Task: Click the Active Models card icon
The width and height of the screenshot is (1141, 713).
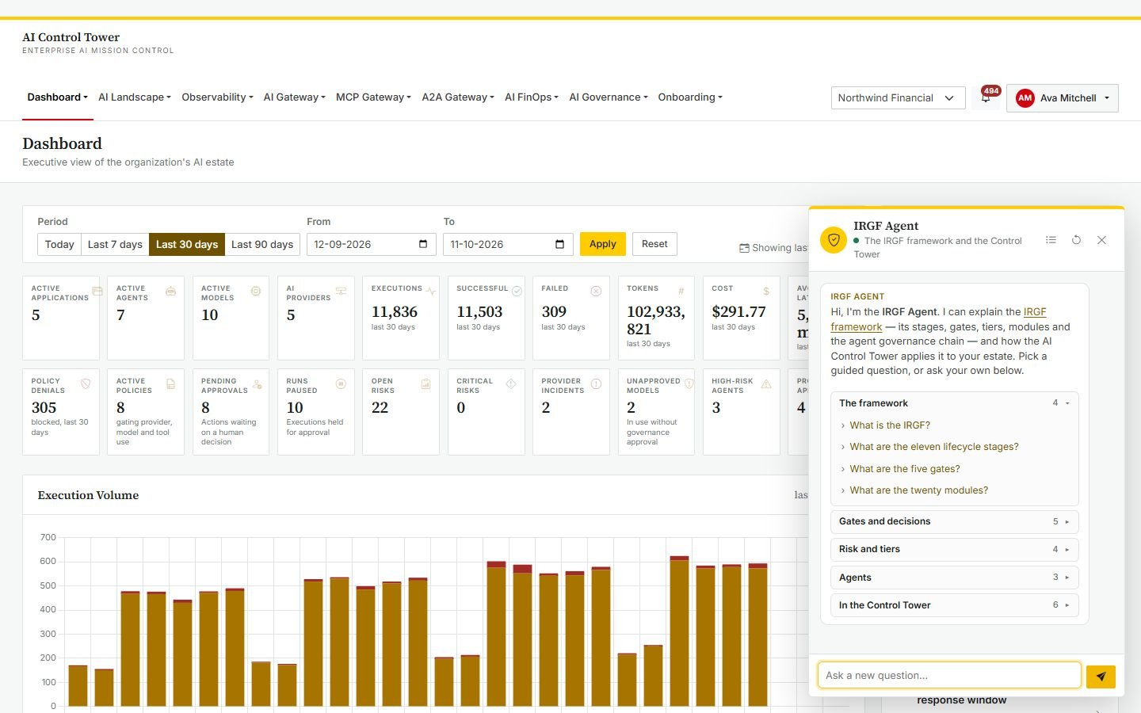Action: (x=256, y=292)
